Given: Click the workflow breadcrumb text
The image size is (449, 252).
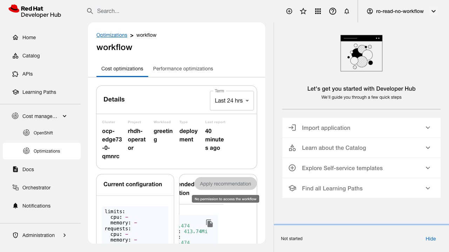Looking at the screenshot, I should pos(146,35).
